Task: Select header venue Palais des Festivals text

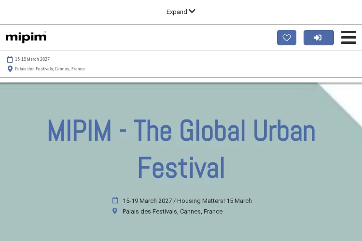Action: (50, 69)
